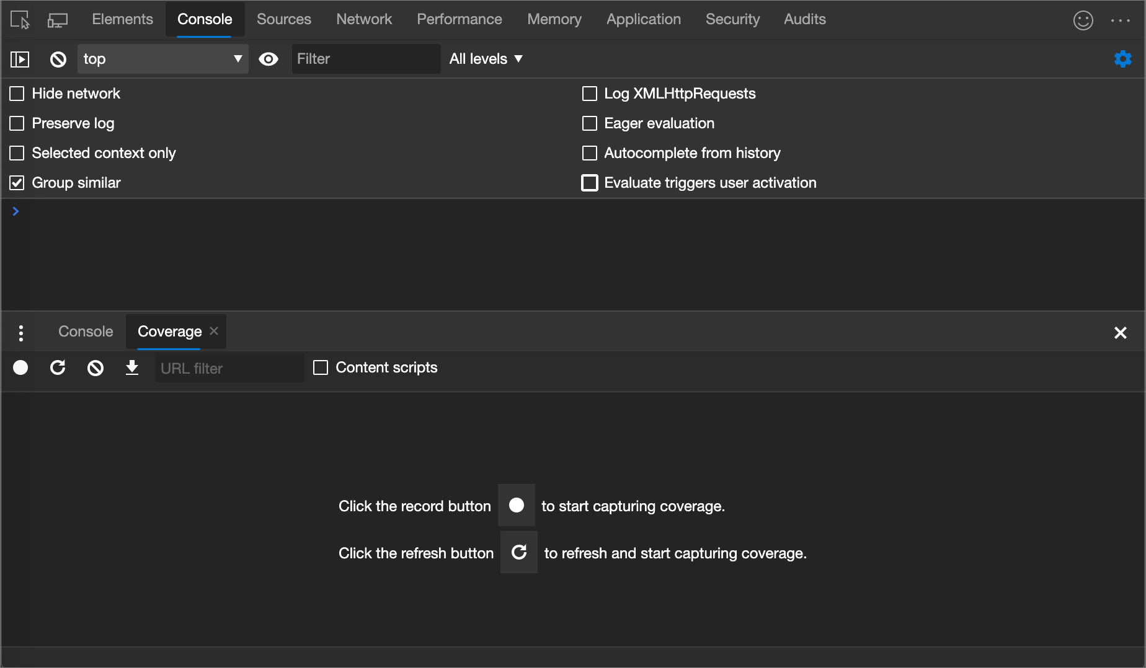Check the Content scripts checkbox

point(321,367)
